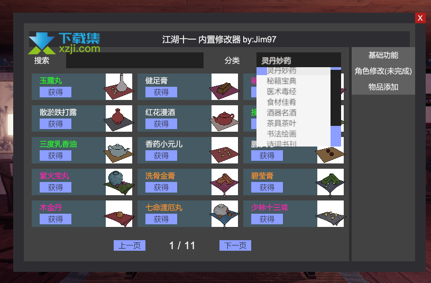Click 获得 under 洗骨金膏
431x283 pixels.
pos(161,187)
